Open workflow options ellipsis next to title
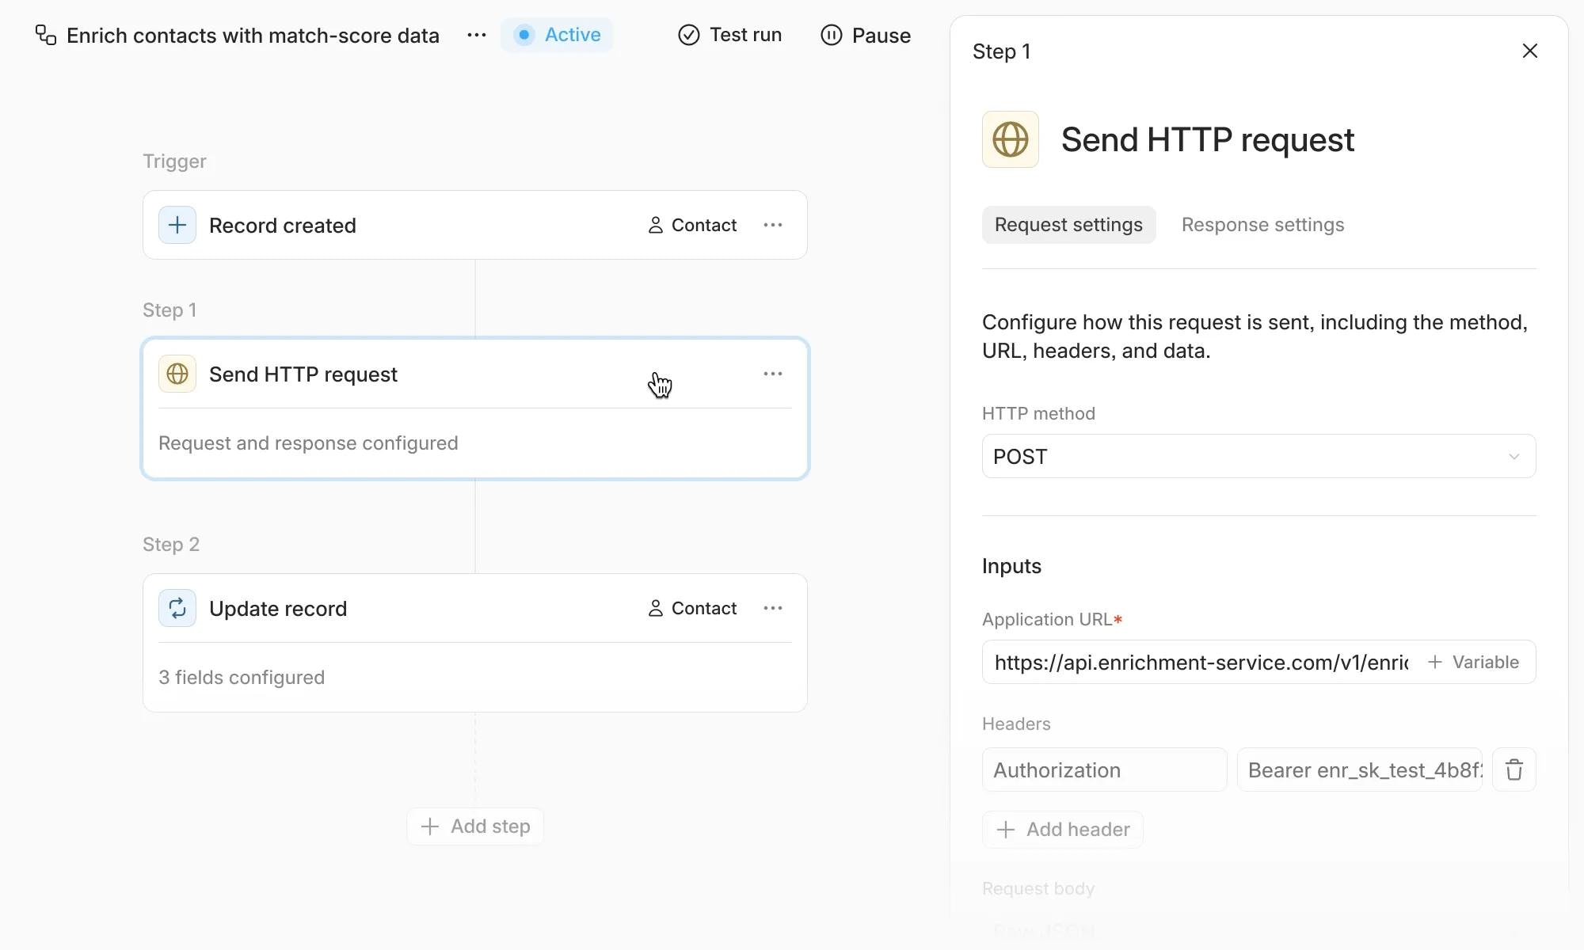This screenshot has width=1584, height=950. click(x=476, y=36)
